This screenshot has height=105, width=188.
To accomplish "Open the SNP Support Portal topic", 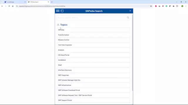I will 93,100.
